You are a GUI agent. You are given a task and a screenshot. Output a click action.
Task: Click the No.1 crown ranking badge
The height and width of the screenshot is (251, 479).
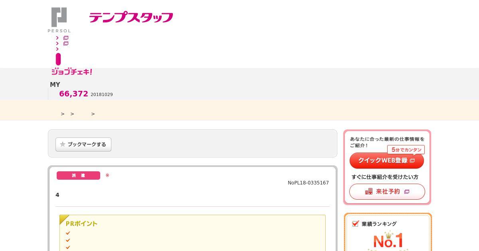[x=388, y=240]
